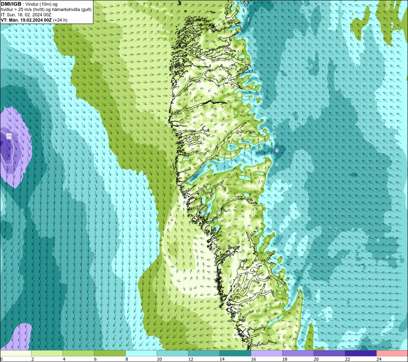Viewport: 408px width, 362px height.
Task: Click the legend tick label '12'
Action: tap(191, 359)
